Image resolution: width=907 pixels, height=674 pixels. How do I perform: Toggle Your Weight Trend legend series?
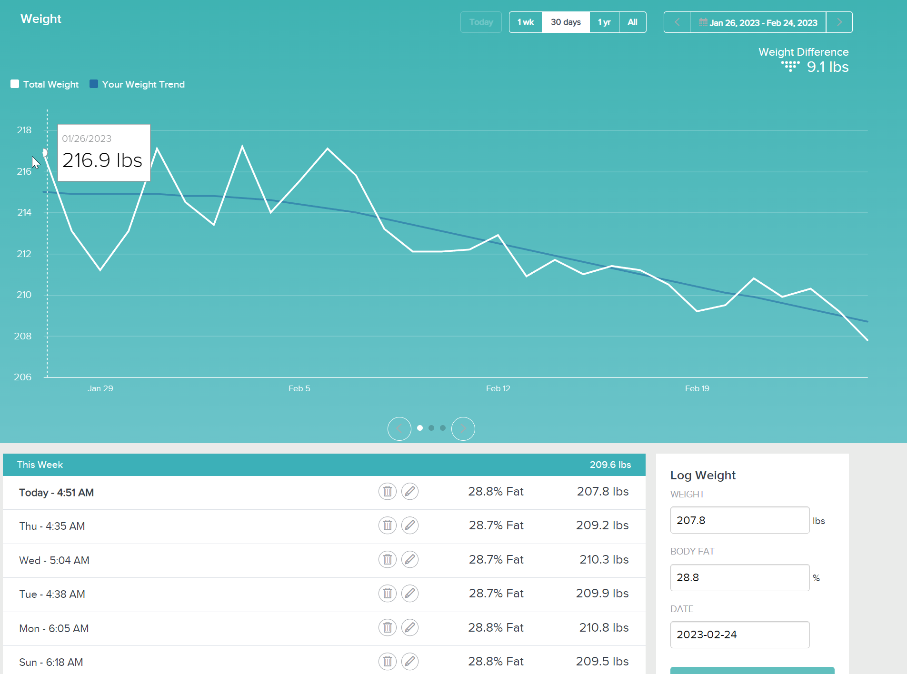(137, 84)
